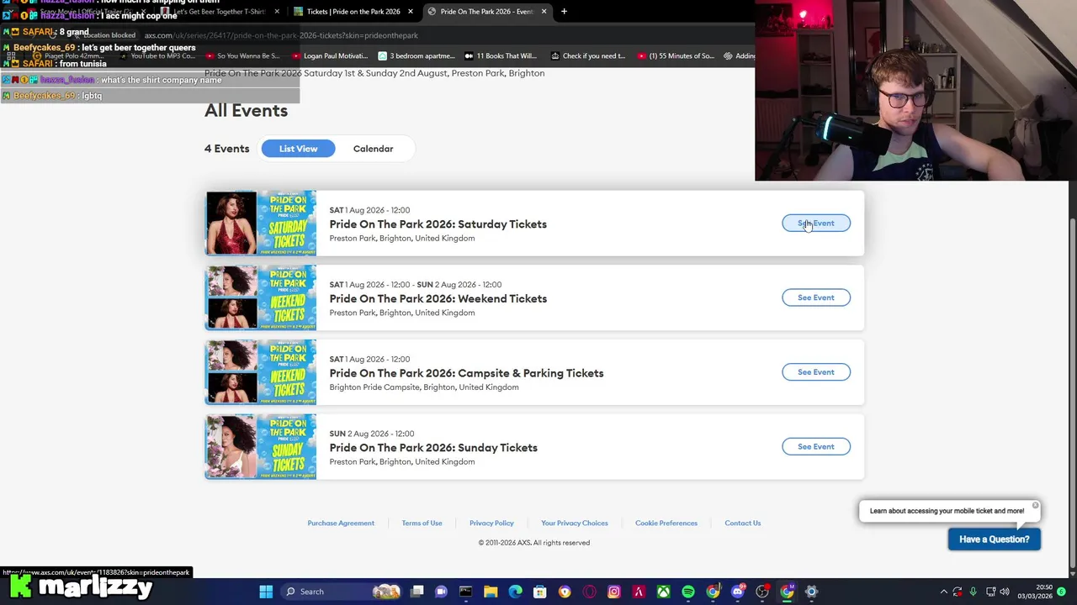Close the Pride On The Park 2026 Event tab

click(544, 11)
